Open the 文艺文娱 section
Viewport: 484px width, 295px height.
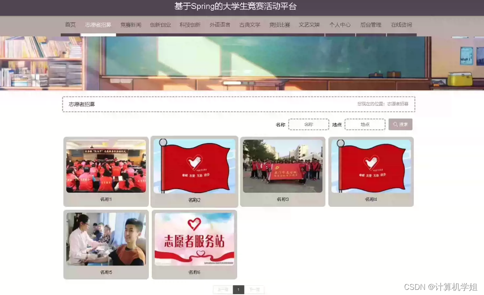(x=309, y=25)
